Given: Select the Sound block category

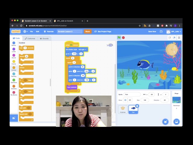Looking at the screenshot, I should 14,56.
